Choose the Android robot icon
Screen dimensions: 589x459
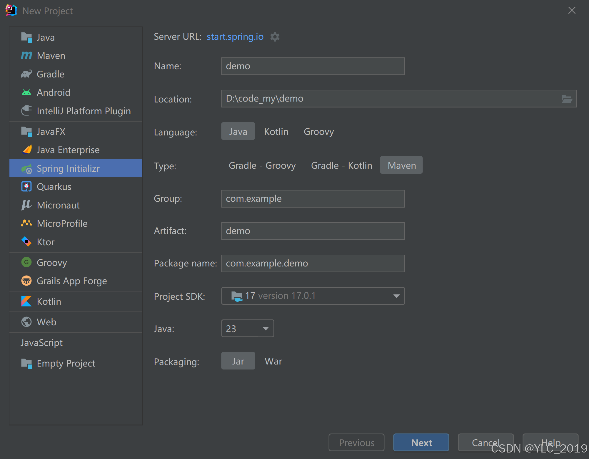(x=26, y=92)
